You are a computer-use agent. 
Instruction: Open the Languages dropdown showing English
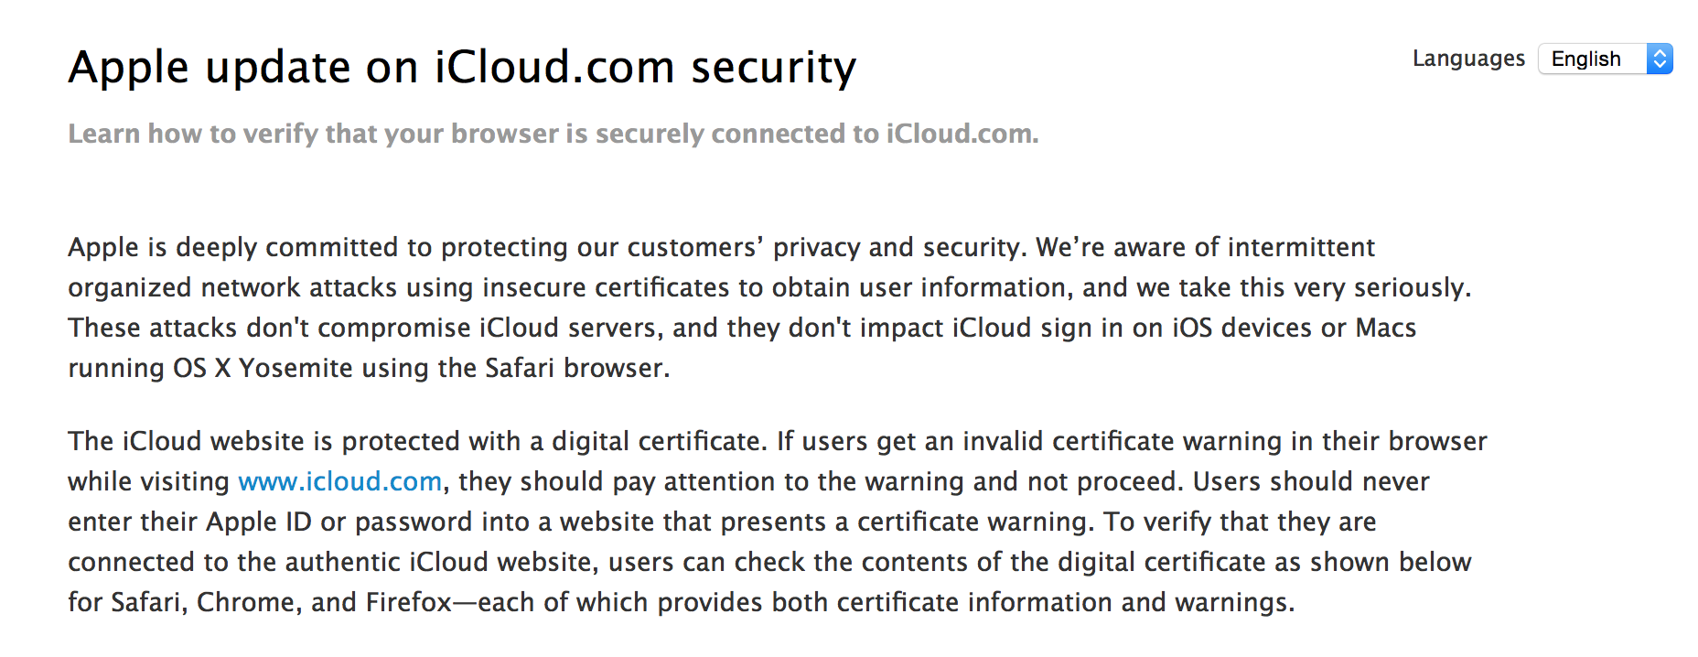pos(1594,59)
